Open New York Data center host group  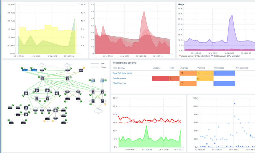[123, 73]
